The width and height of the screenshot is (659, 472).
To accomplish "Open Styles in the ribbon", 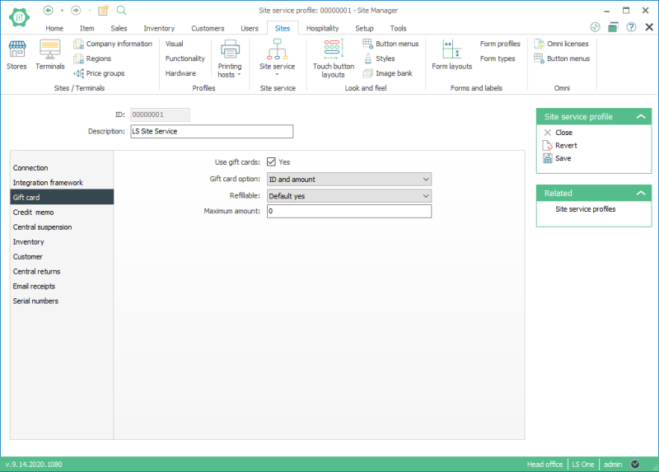I will coord(379,58).
